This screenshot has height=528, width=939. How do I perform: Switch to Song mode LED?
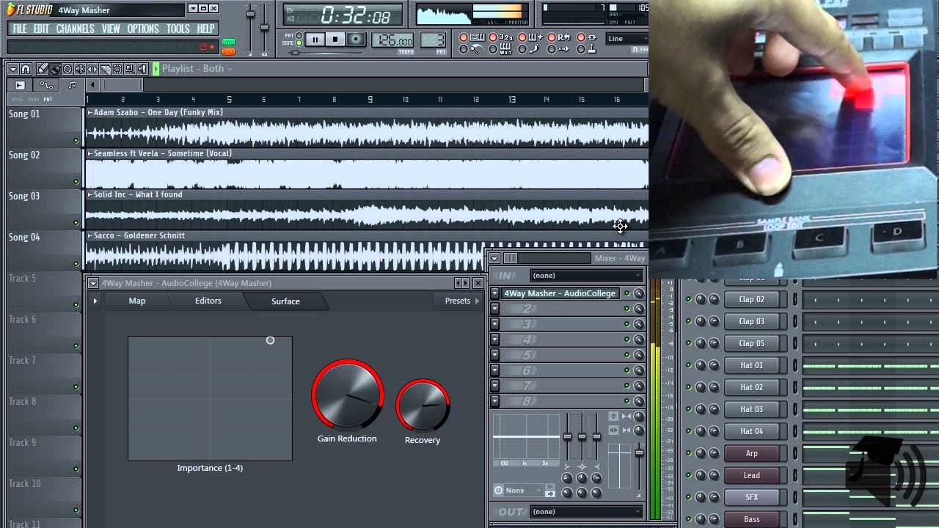pos(299,43)
